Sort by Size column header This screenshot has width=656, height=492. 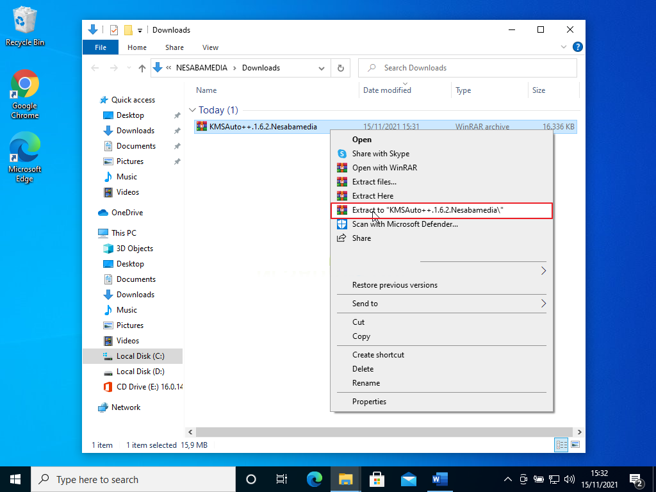[538, 90]
